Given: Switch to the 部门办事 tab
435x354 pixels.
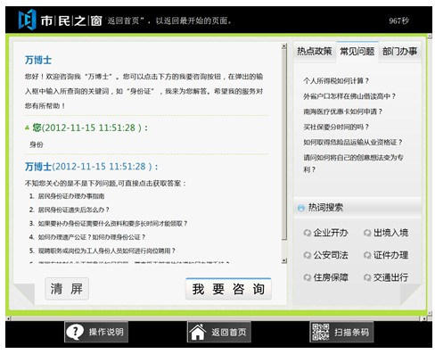Looking at the screenshot, I should 400,52.
